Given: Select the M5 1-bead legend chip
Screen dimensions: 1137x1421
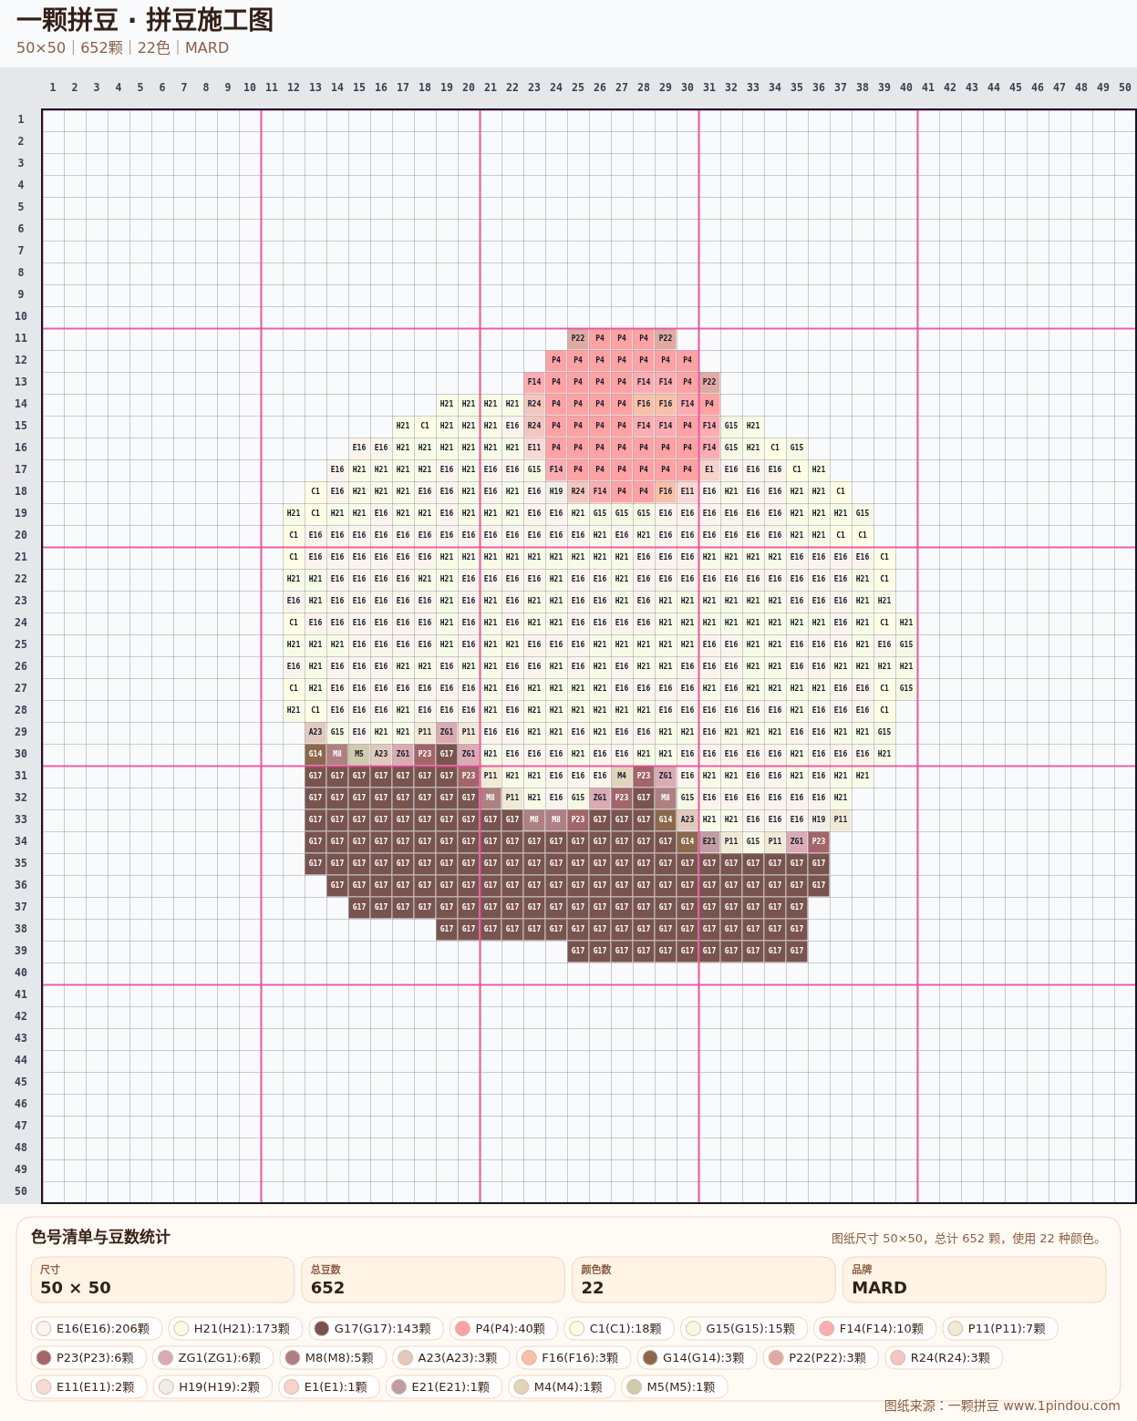Looking at the screenshot, I should [675, 1386].
